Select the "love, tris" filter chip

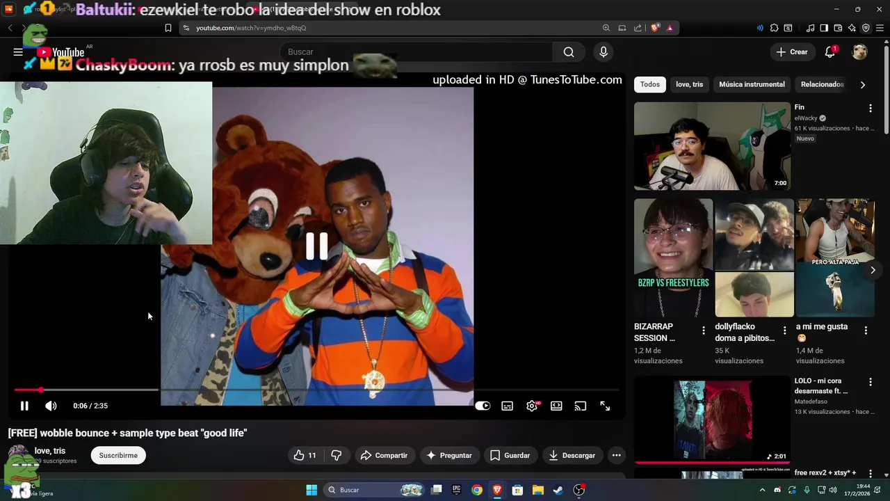click(x=689, y=84)
